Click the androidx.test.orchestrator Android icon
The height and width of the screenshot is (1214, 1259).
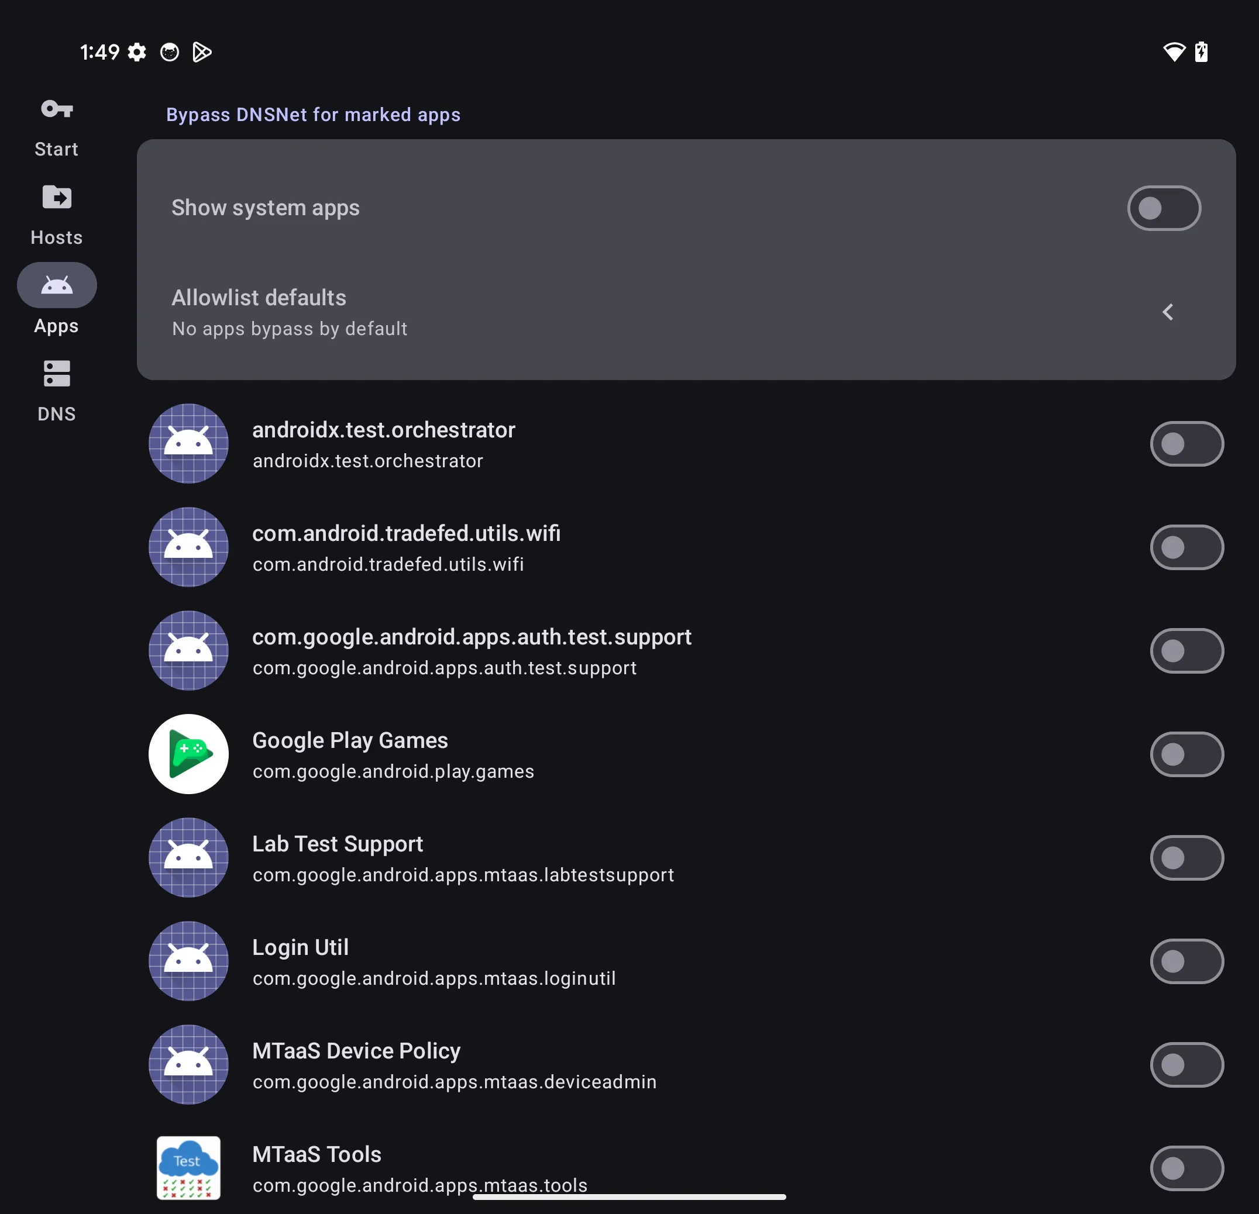tap(188, 443)
